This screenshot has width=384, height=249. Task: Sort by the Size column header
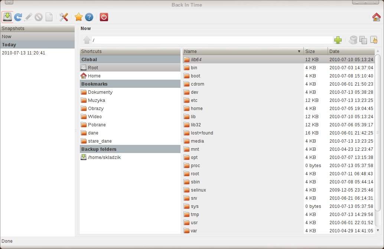[x=315, y=51]
